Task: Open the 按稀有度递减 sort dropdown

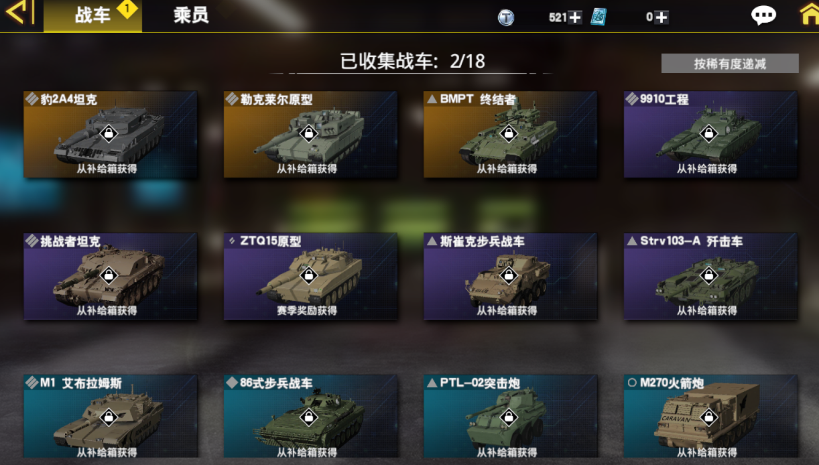Action: [730, 64]
